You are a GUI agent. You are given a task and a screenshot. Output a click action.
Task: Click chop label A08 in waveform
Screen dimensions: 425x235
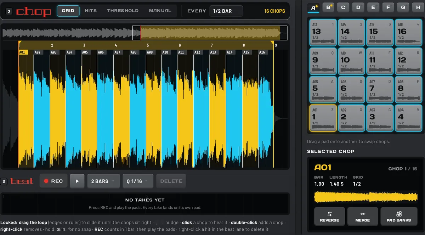click(134, 52)
